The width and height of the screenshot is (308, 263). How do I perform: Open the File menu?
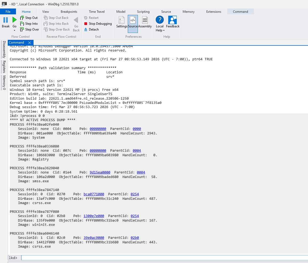8,12
